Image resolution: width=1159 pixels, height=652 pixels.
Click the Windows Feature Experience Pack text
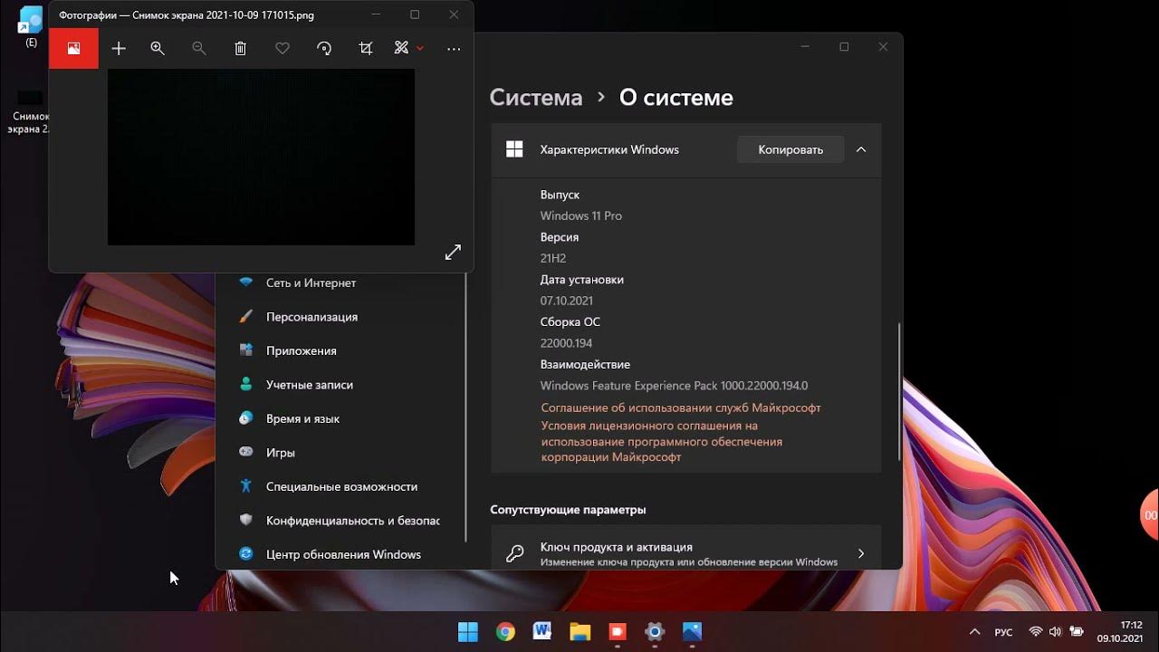pyautogui.click(x=674, y=386)
